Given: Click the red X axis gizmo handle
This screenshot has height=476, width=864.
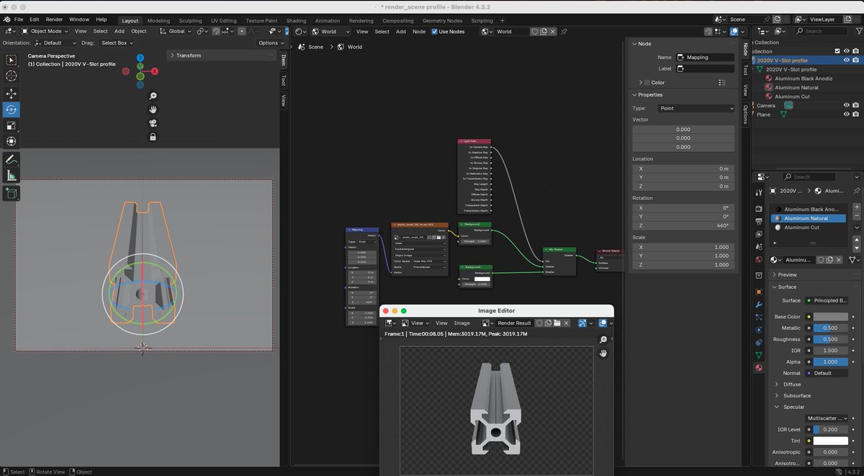Looking at the screenshot, I should tap(155, 71).
